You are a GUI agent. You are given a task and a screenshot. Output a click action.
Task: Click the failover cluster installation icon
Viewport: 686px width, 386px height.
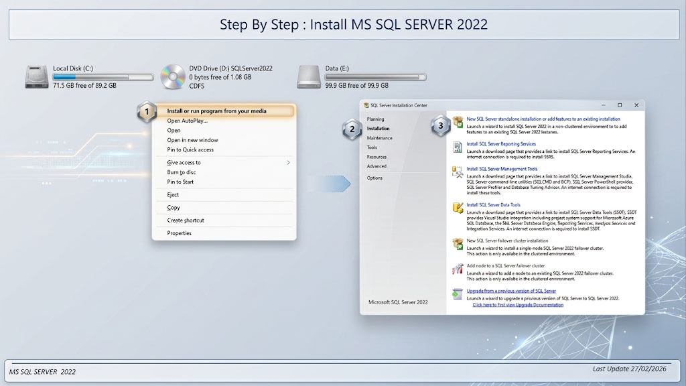tap(458, 244)
